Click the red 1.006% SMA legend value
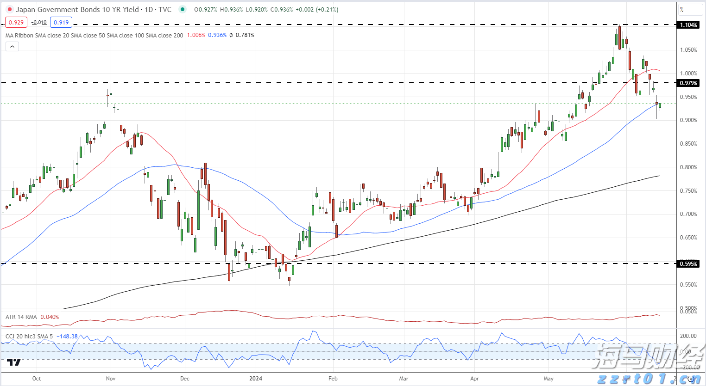Screen dimensions: 706x386 pyautogui.click(x=196, y=35)
